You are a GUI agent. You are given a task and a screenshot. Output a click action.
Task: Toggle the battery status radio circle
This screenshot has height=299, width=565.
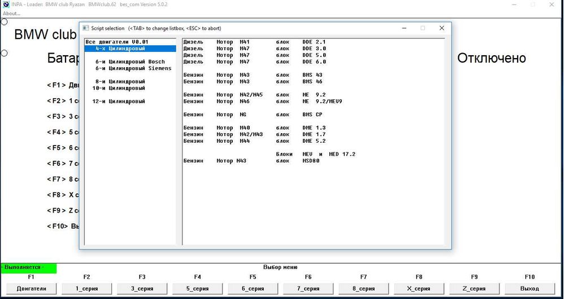(x=4, y=53)
